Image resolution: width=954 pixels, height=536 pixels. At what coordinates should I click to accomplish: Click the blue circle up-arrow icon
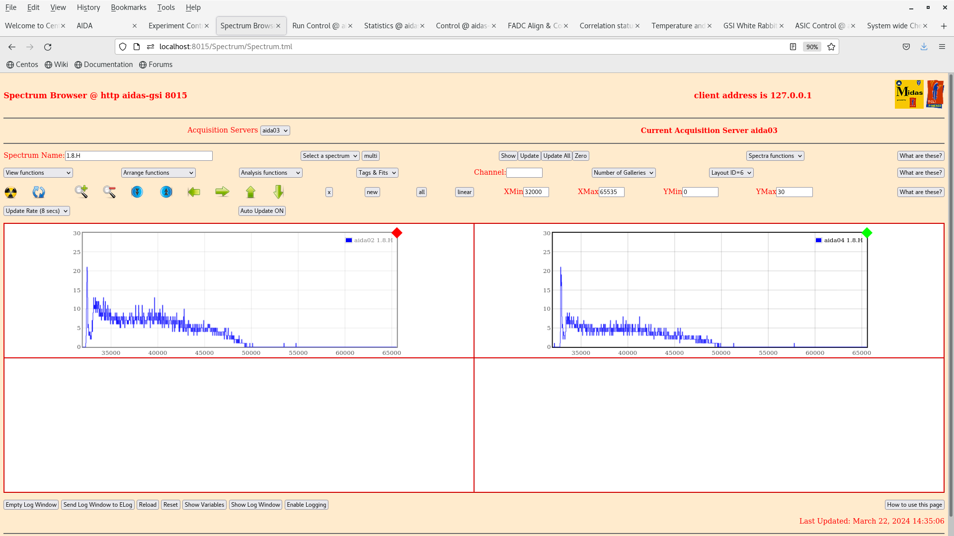click(x=166, y=192)
